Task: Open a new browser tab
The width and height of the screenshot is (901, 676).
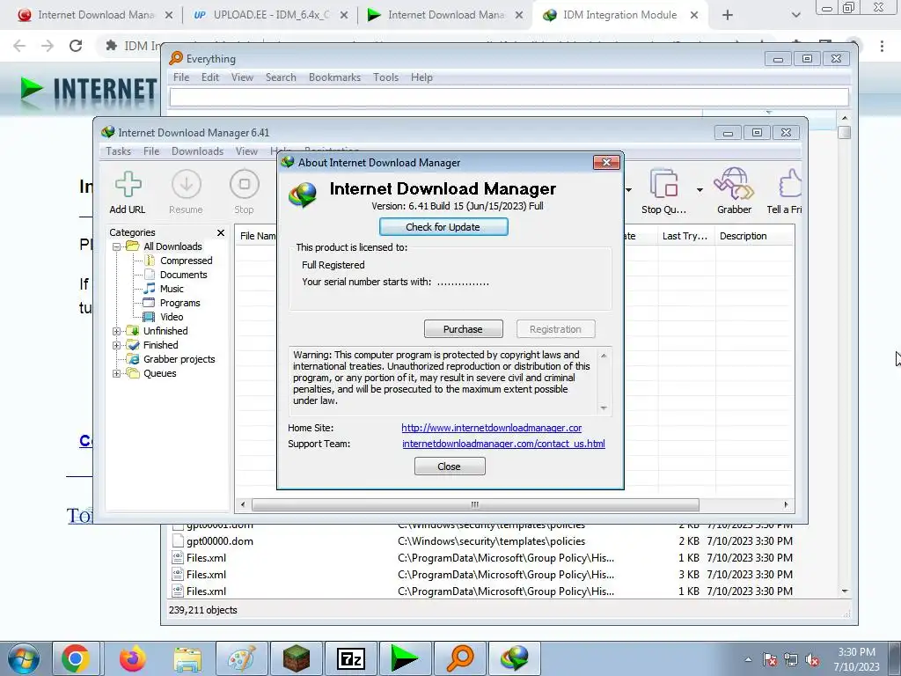Action: 728,16
